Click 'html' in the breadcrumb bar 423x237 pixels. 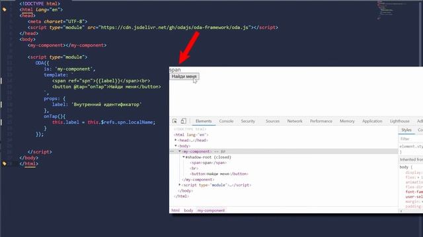pyautogui.click(x=176, y=211)
